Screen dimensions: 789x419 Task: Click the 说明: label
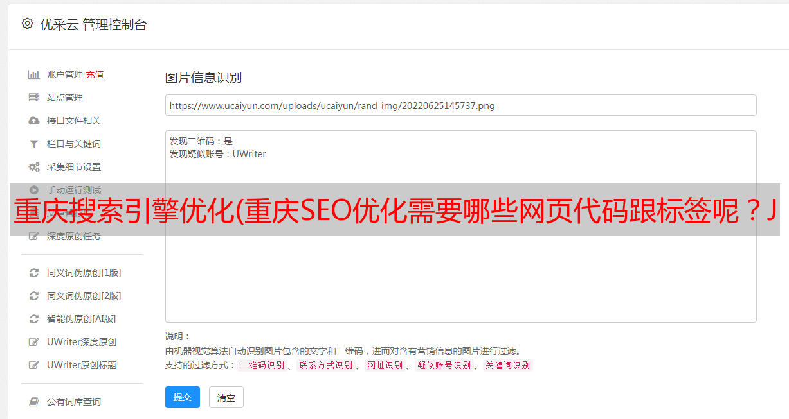click(177, 336)
